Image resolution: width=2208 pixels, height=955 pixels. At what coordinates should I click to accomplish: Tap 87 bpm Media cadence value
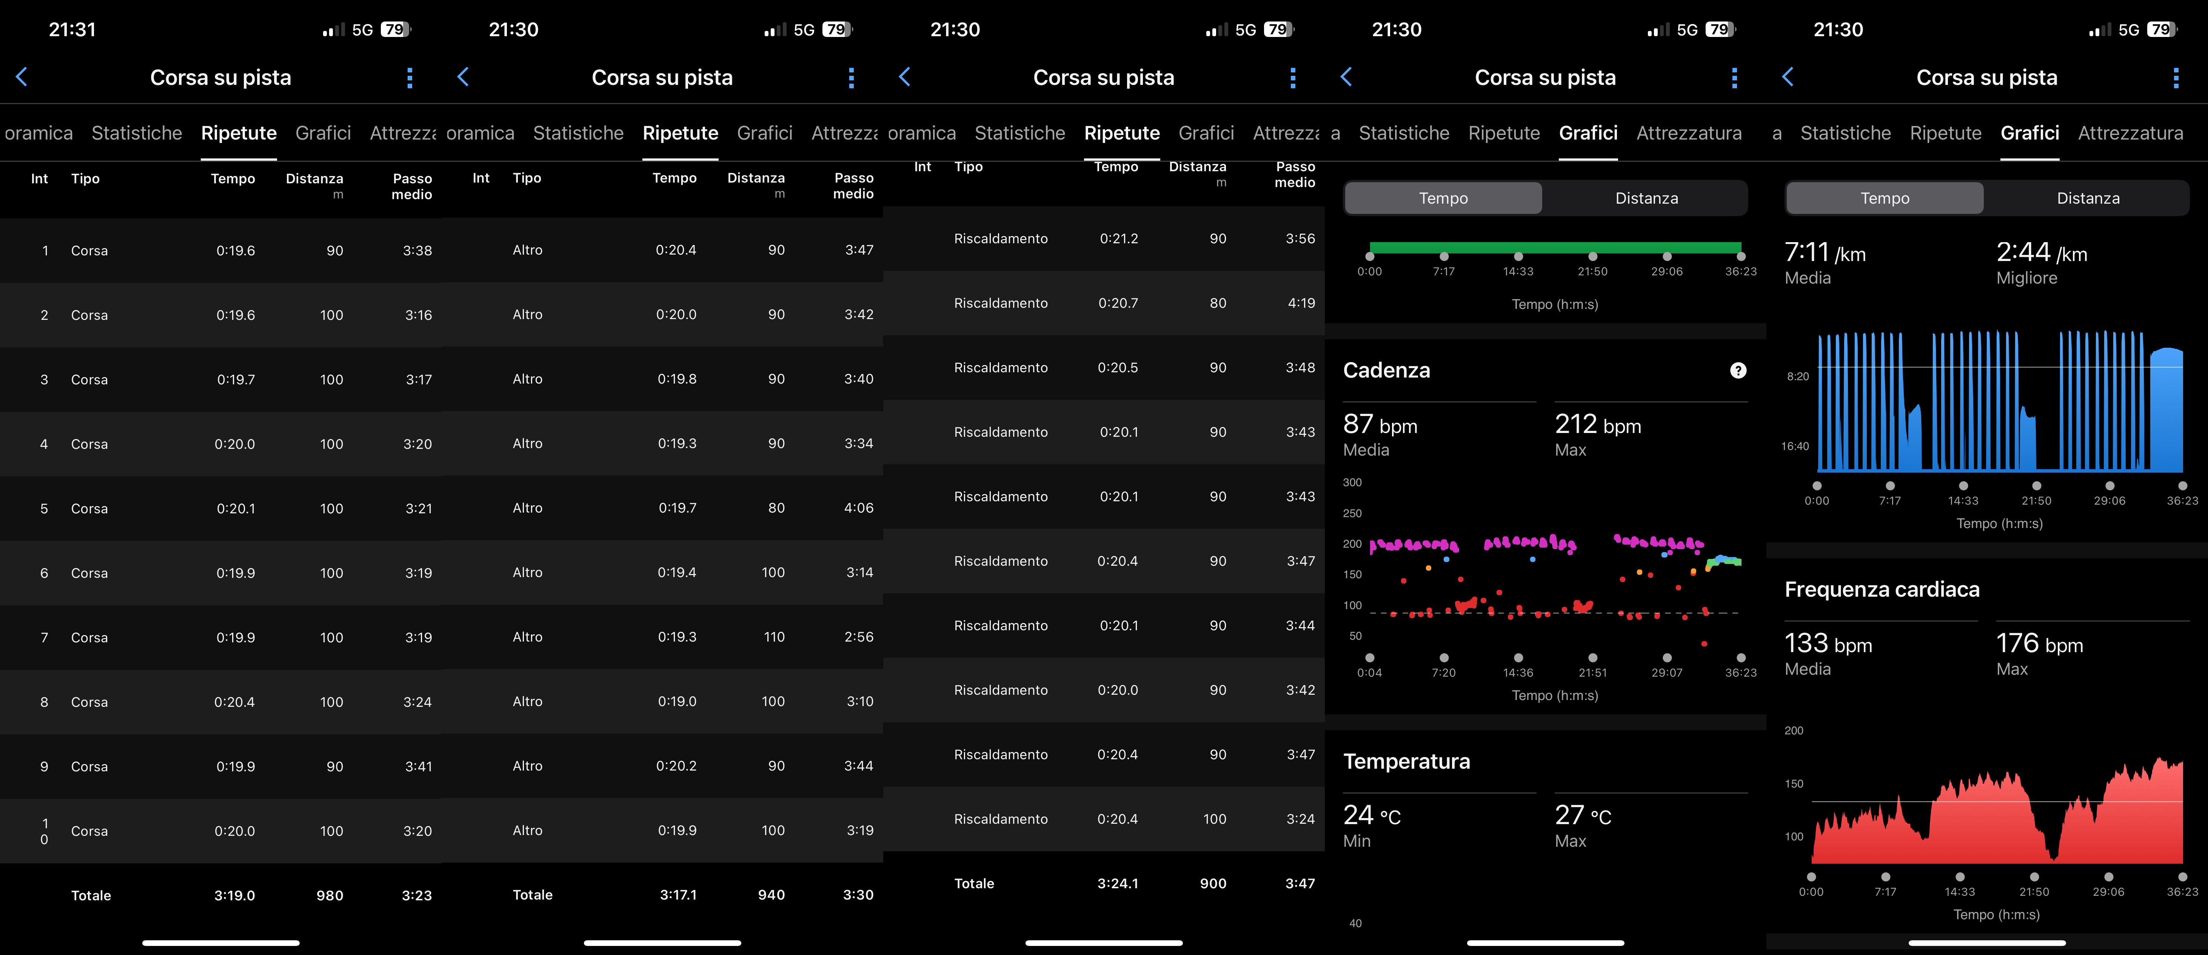pos(1380,425)
